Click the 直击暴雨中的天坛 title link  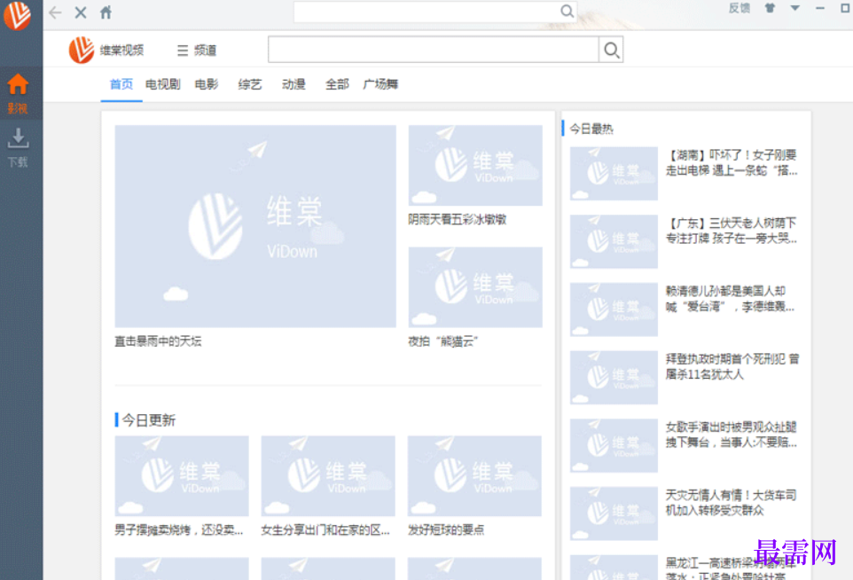[158, 341]
